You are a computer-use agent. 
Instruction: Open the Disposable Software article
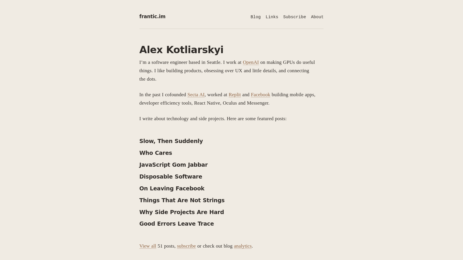coord(170,177)
